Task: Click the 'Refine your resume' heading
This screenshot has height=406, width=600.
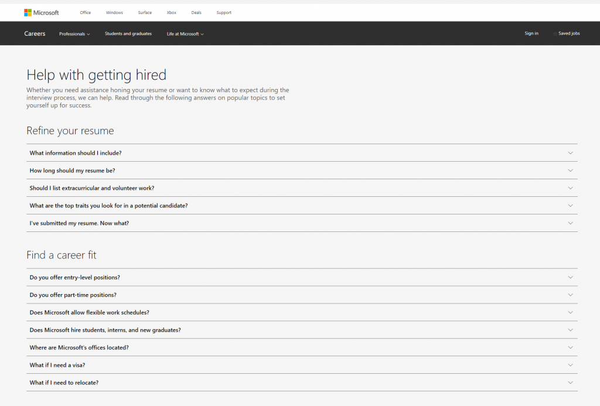Action: point(70,131)
